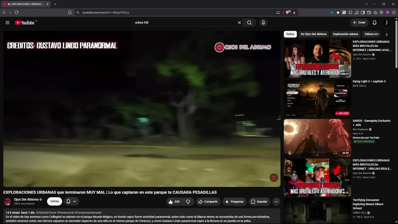Open the Dying Light 2 live thumbnail
The width and height of the screenshot is (398, 224).
[317, 98]
